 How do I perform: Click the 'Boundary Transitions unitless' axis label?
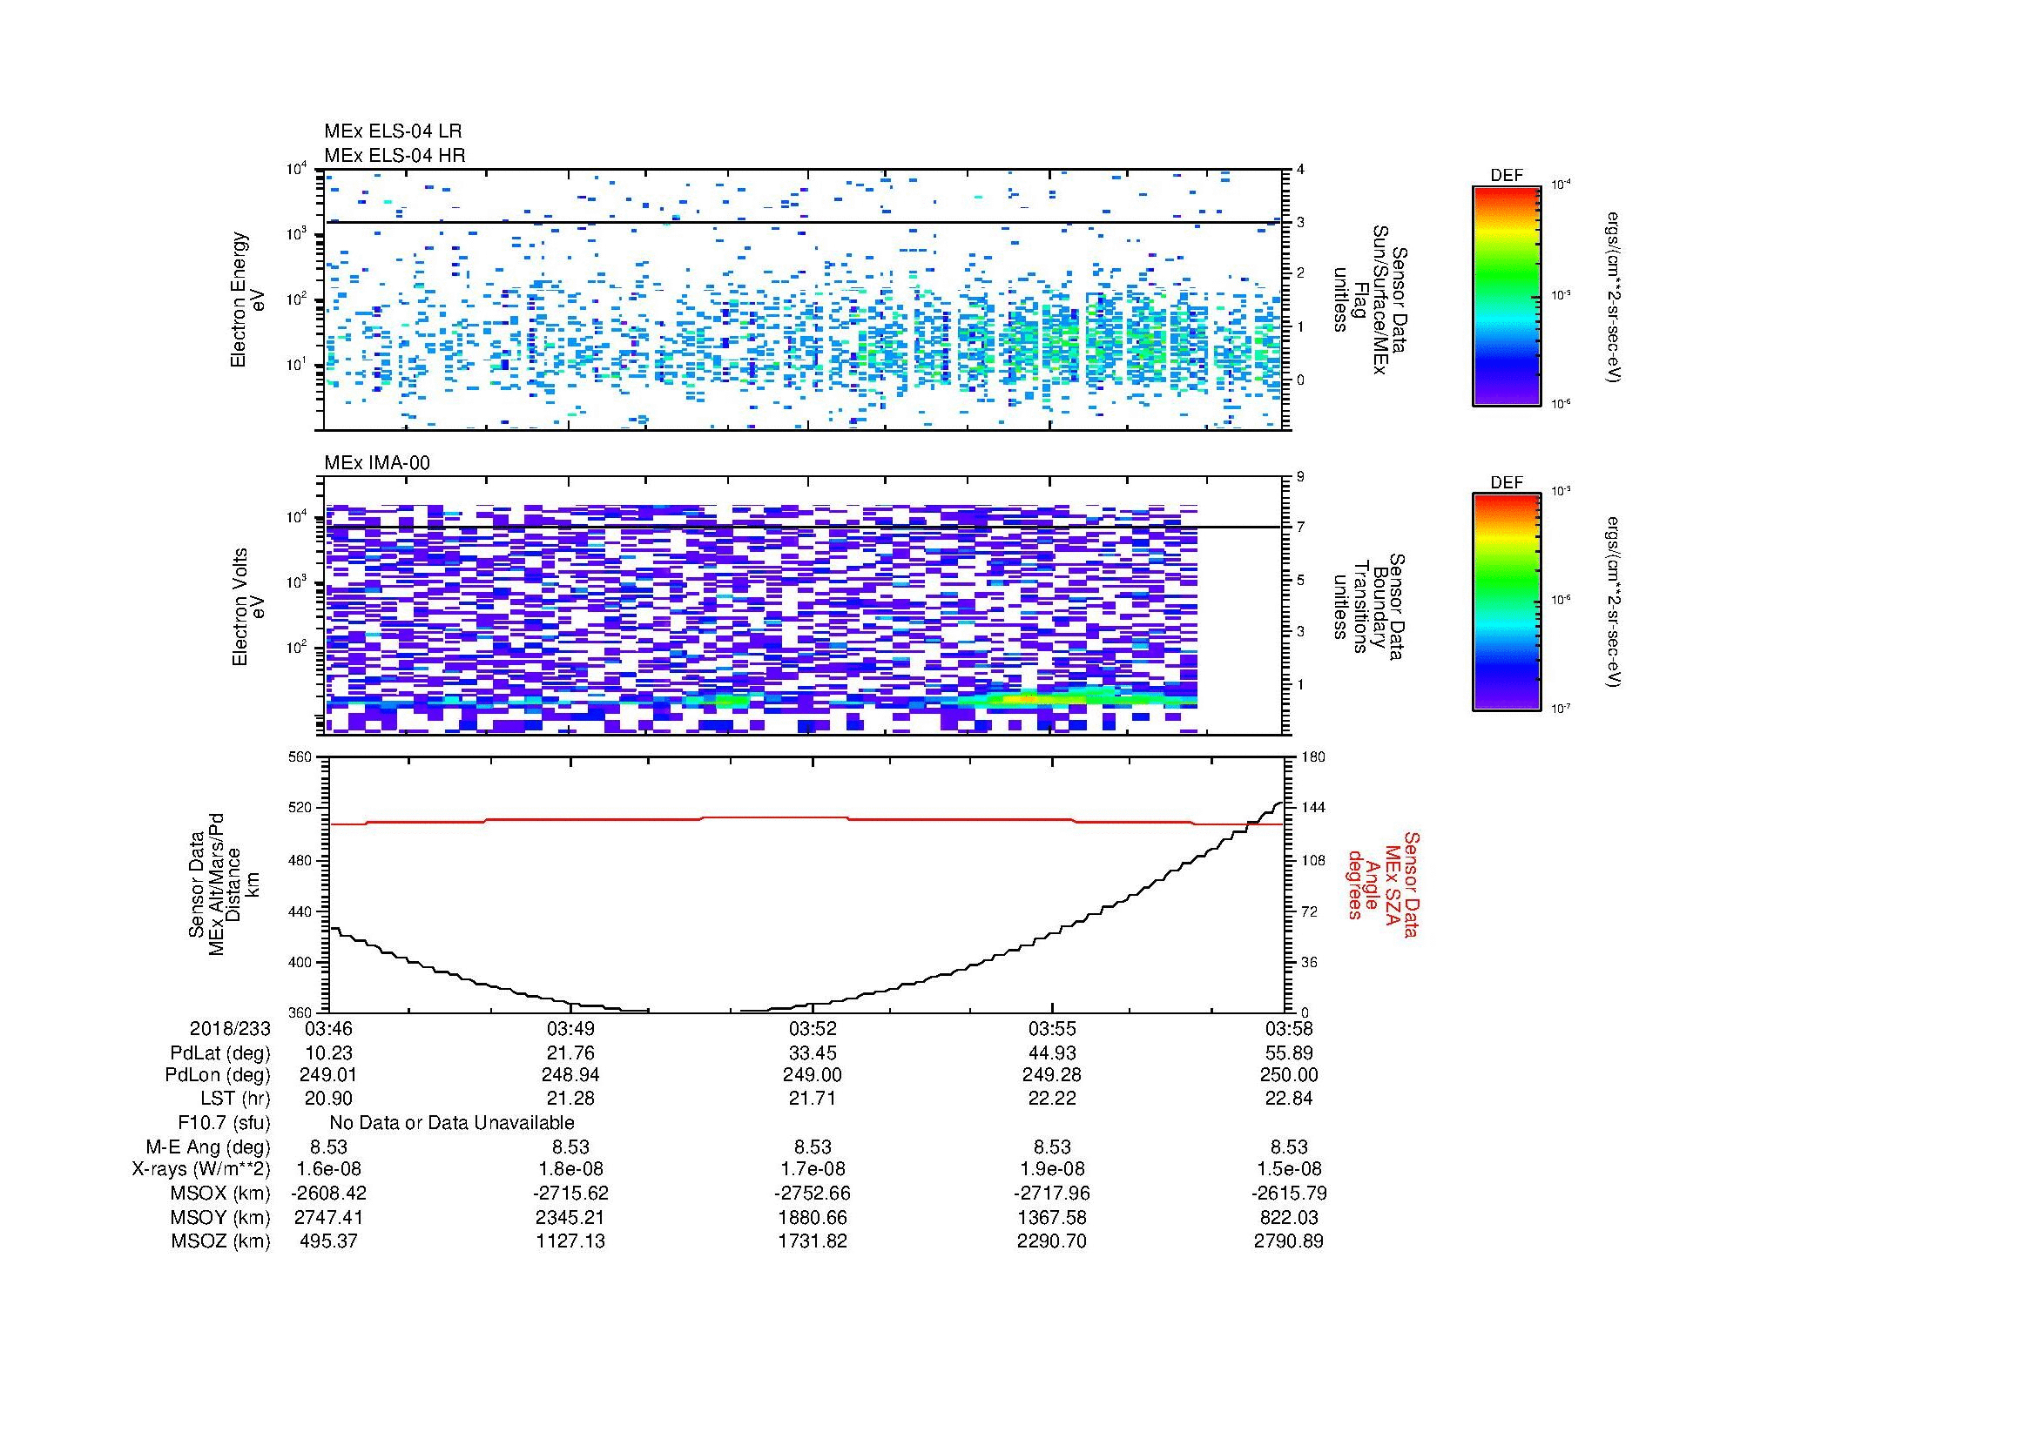point(1369,607)
